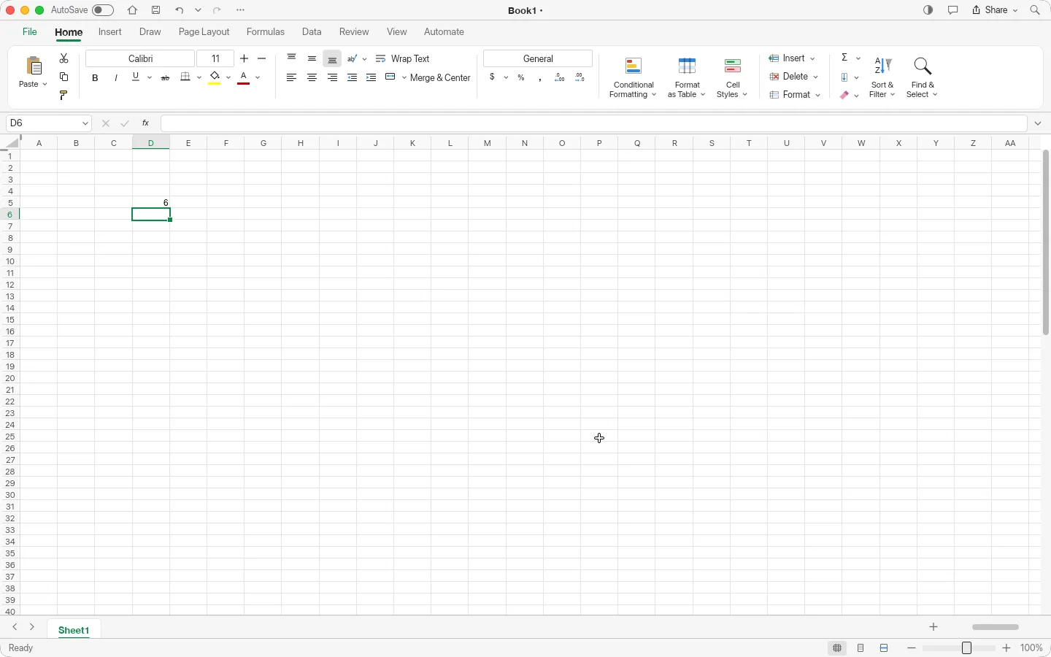Click the vertical scrollbar thumb
The image size is (1051, 657).
[x=1046, y=241]
